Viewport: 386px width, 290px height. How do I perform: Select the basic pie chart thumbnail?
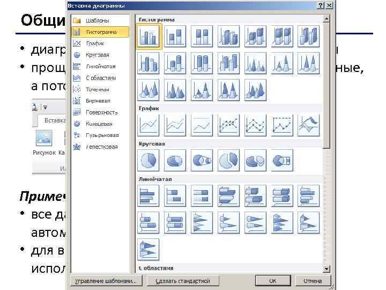tap(149, 161)
